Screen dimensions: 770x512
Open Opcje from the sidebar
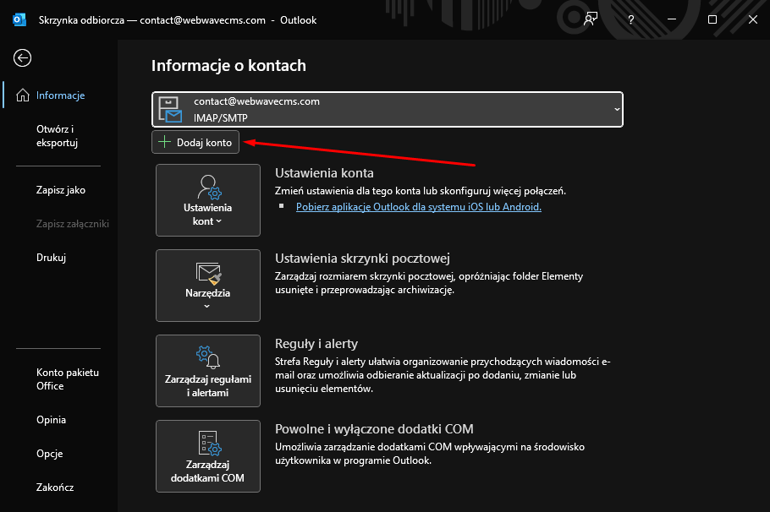(50, 453)
